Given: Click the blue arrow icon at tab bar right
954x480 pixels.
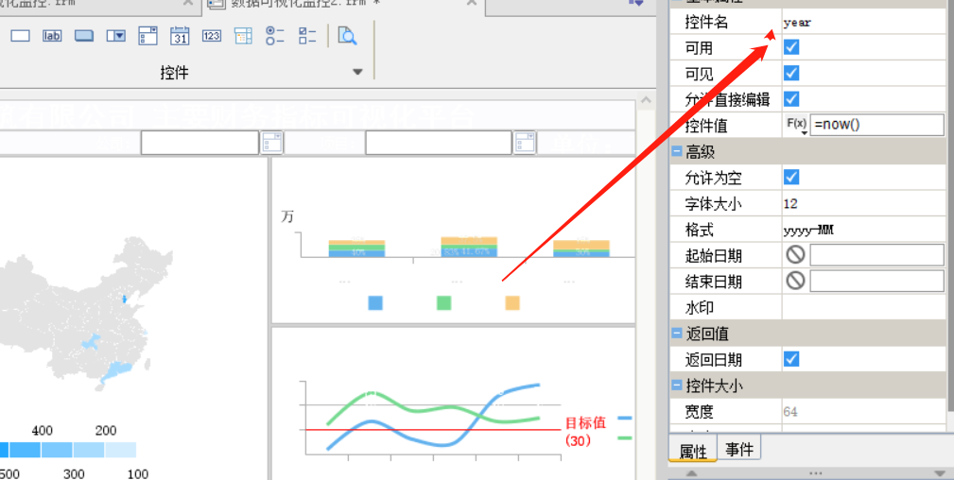Looking at the screenshot, I should [635, 3].
